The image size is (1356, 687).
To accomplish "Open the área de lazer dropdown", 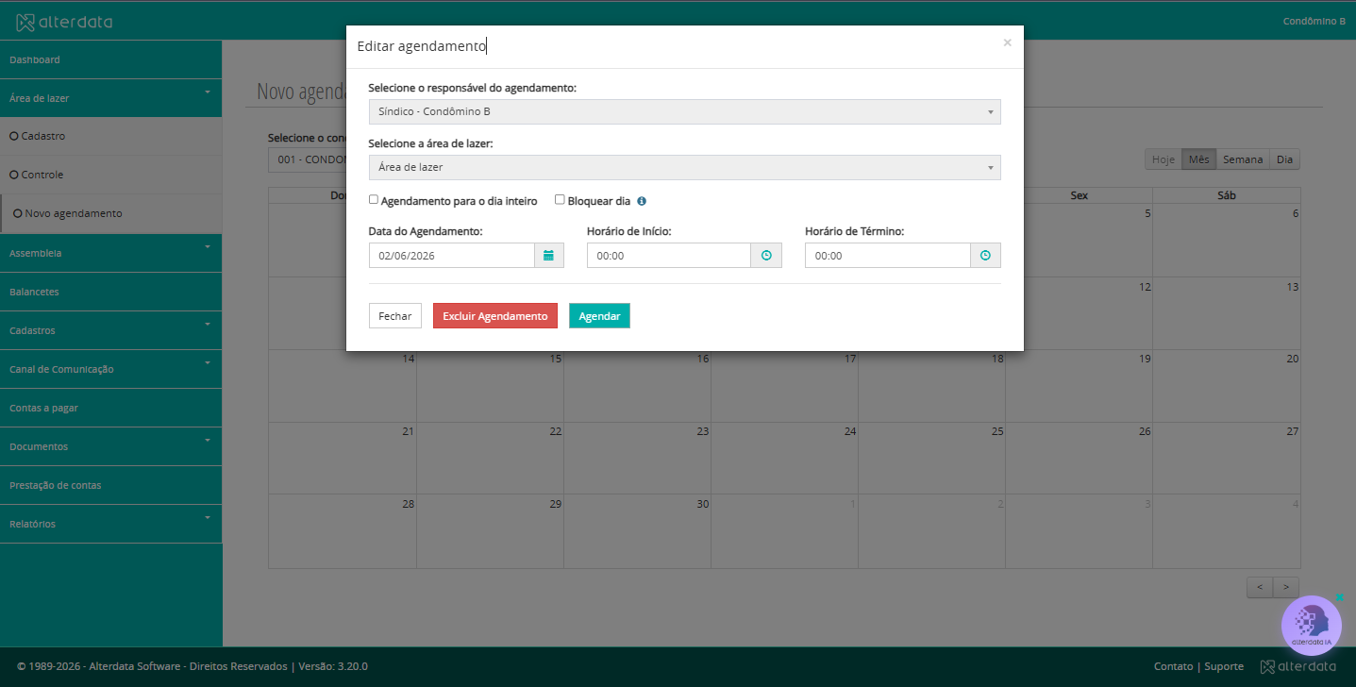I will coord(684,167).
